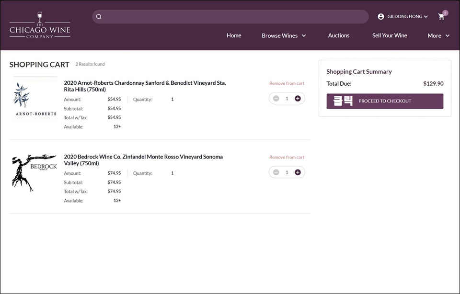The height and width of the screenshot is (294, 460).
Task: Open Sell Your Wine page
Action: (390, 35)
